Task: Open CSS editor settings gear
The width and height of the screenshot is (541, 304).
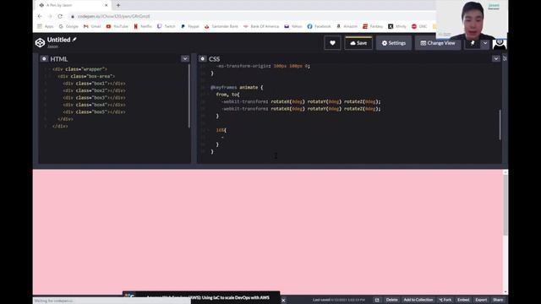Action: point(203,59)
